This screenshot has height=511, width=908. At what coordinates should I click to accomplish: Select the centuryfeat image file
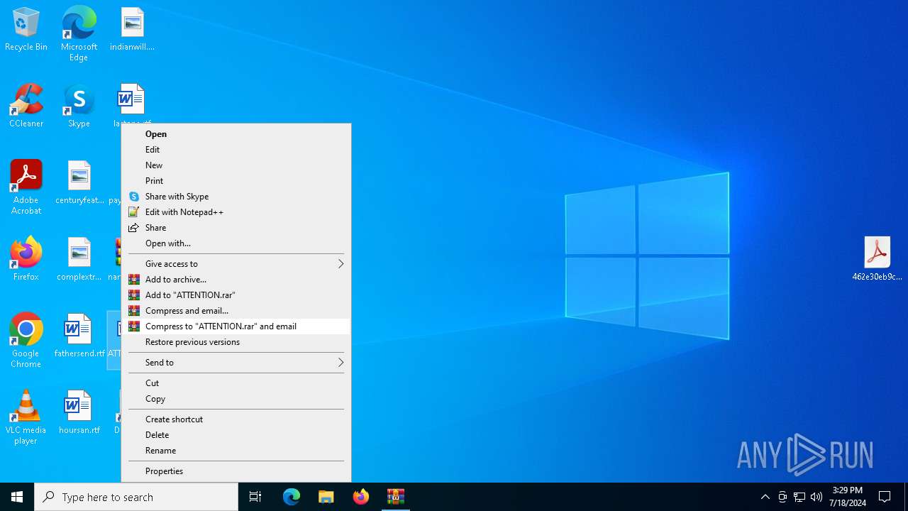(x=79, y=182)
